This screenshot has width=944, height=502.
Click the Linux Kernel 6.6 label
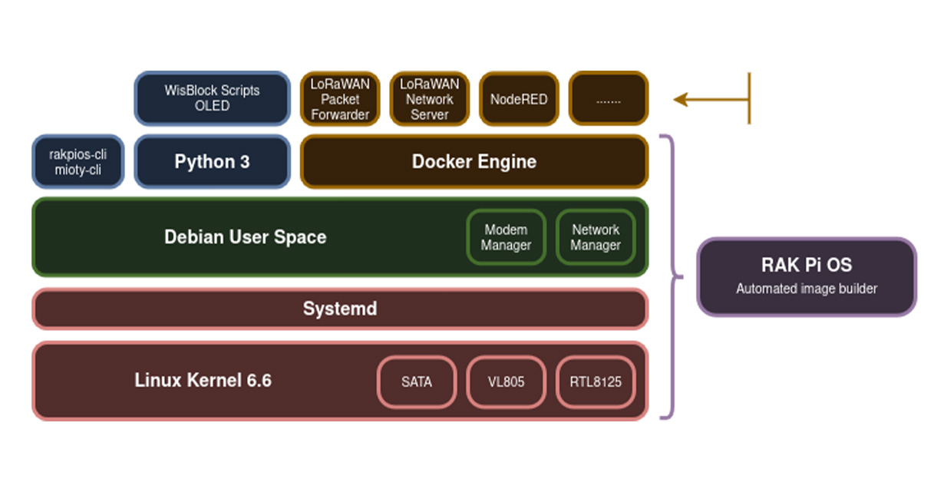coord(203,380)
